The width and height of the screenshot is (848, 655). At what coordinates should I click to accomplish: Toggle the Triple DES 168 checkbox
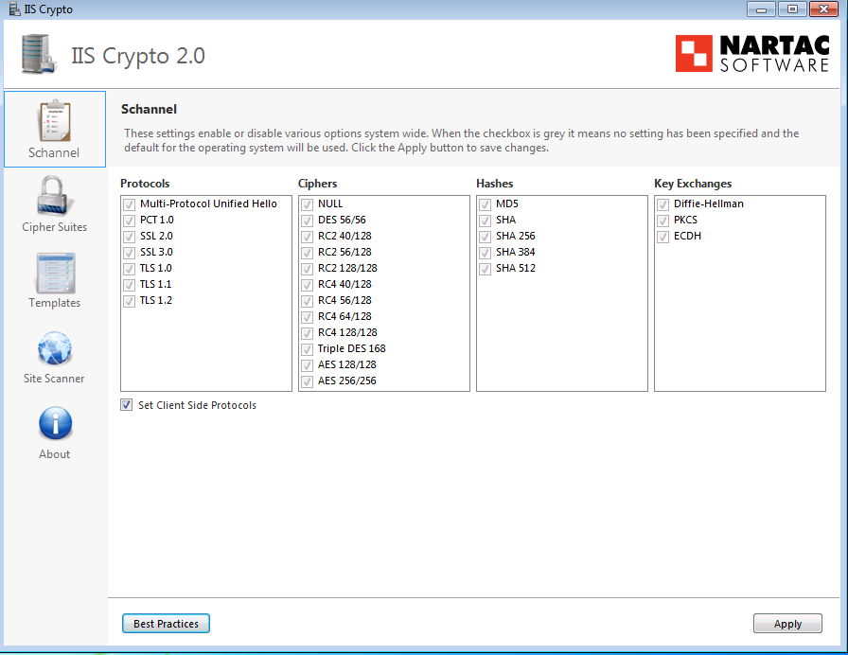point(308,349)
